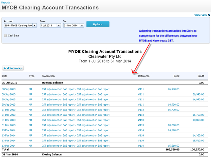Screen dimensions: 211x160
Task: Sort by the Reference column header
Action: point(144,76)
